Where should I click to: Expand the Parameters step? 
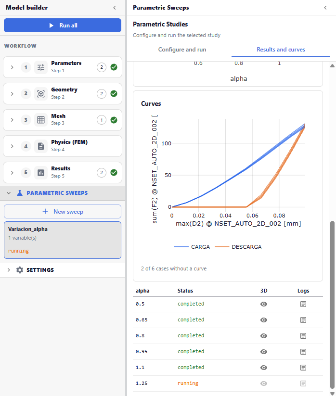12,67
